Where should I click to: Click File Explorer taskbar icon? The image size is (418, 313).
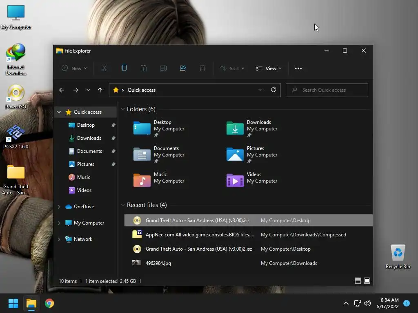tap(31, 303)
